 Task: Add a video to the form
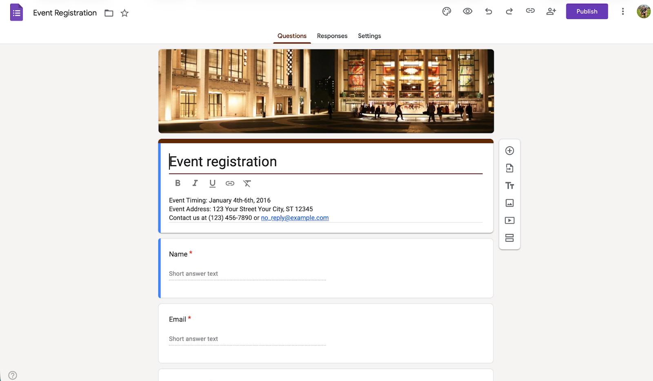(x=509, y=220)
